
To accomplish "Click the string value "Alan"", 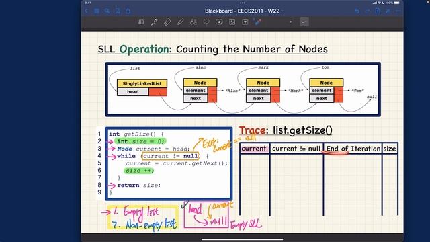I will tap(232, 91).
